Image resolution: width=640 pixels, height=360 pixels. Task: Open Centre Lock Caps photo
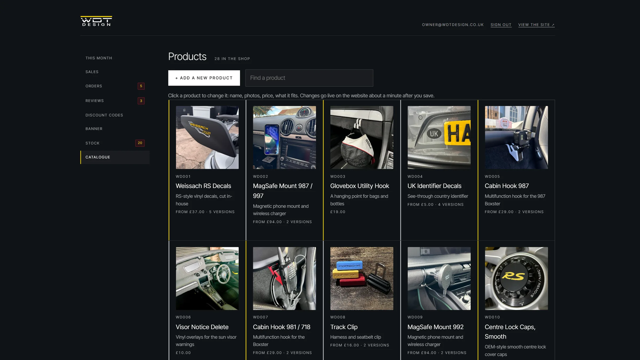tap(516, 278)
